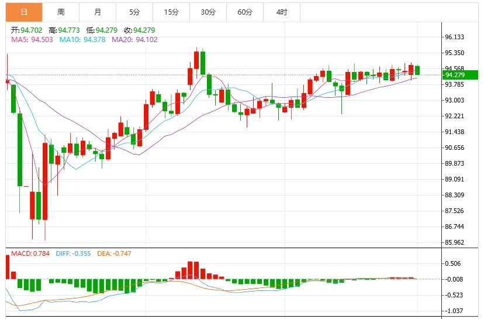Click the 85.962 price axis label
This screenshot has width=484, height=319.
pyautogui.click(x=454, y=242)
